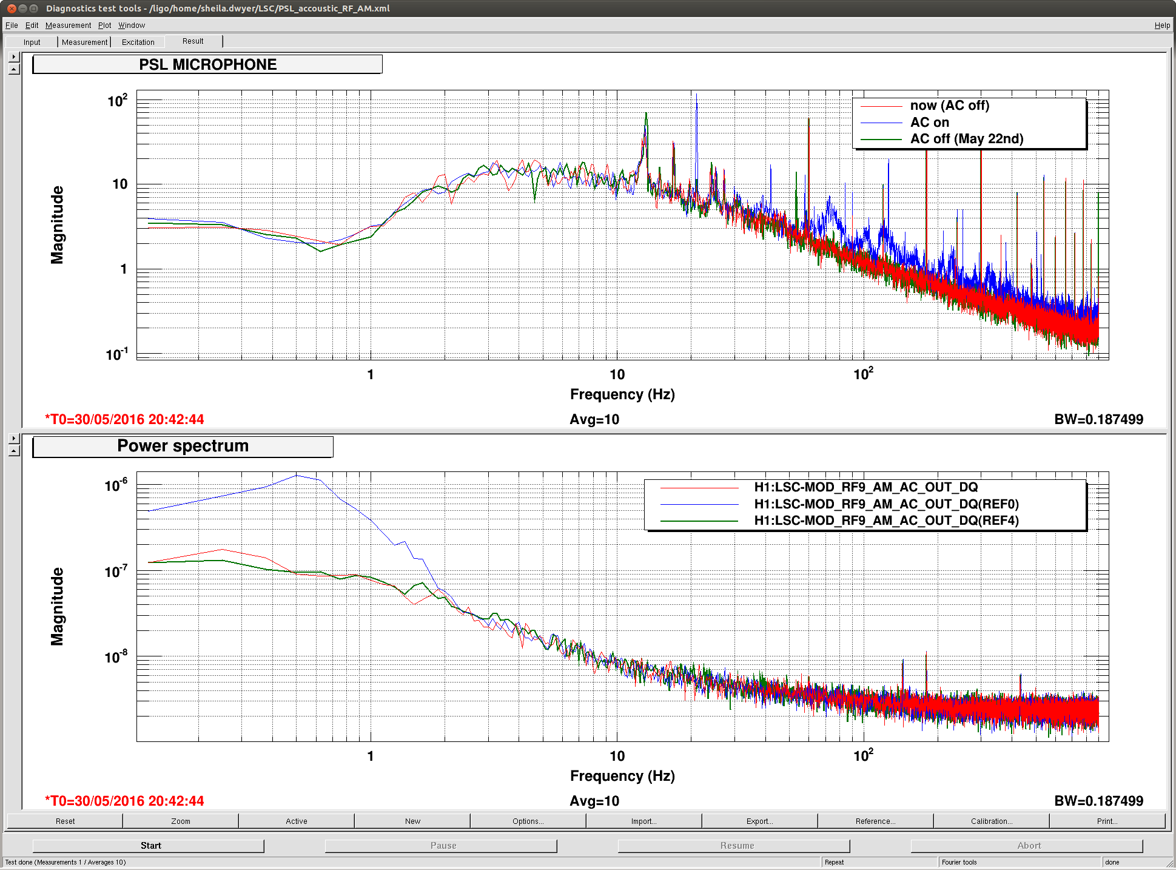Click the right-arrow icon beside Power spectrum plot
The width and height of the screenshot is (1176, 870).
(x=14, y=439)
